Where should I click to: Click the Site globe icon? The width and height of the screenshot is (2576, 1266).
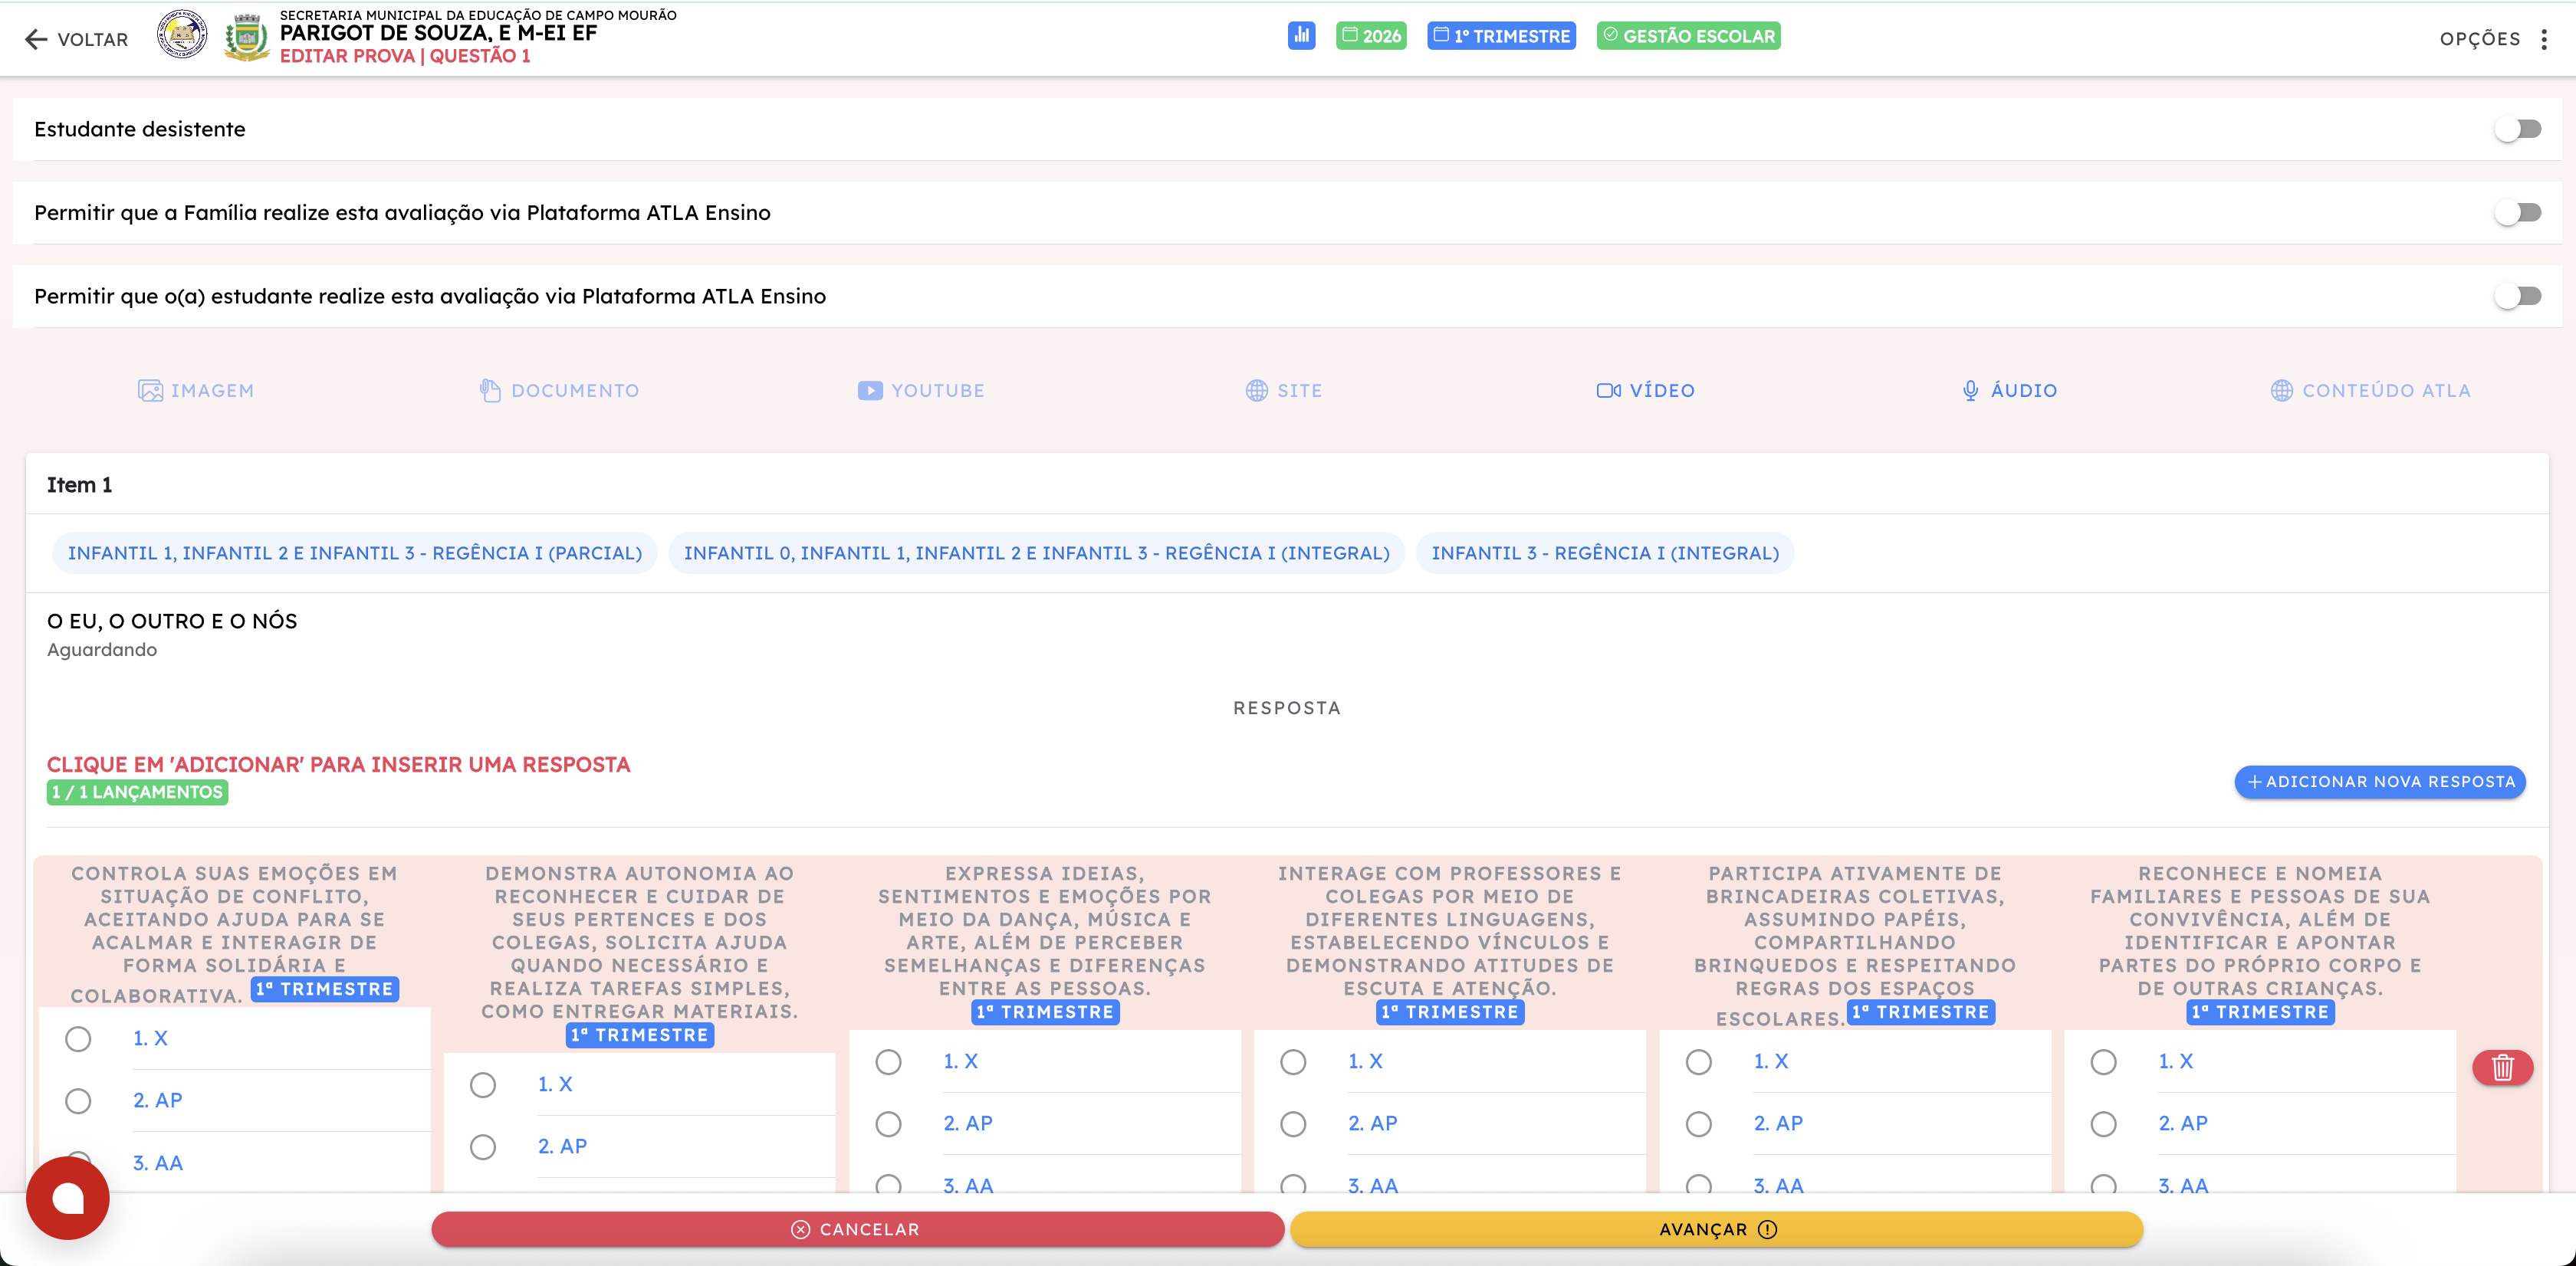1257,391
